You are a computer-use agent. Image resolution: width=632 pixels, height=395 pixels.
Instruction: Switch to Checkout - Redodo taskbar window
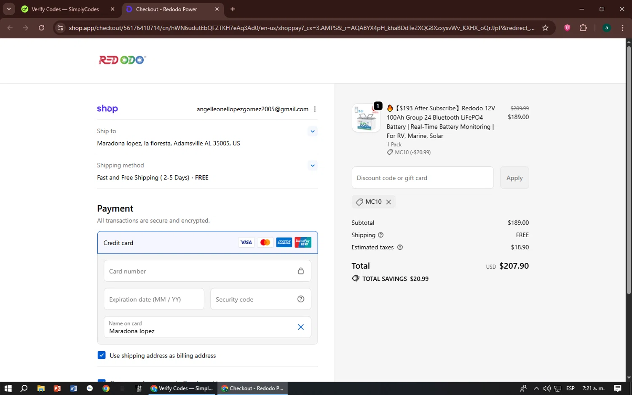coord(253,388)
